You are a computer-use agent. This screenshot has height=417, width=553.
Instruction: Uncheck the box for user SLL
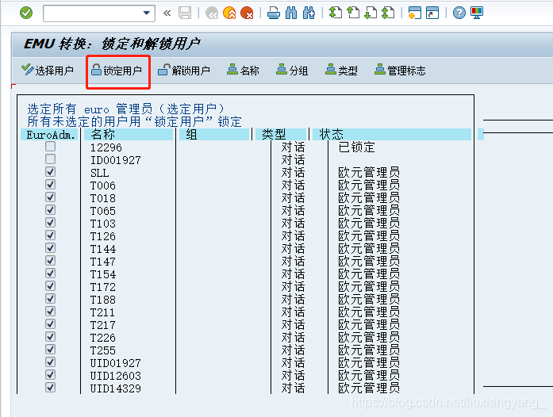coord(51,172)
